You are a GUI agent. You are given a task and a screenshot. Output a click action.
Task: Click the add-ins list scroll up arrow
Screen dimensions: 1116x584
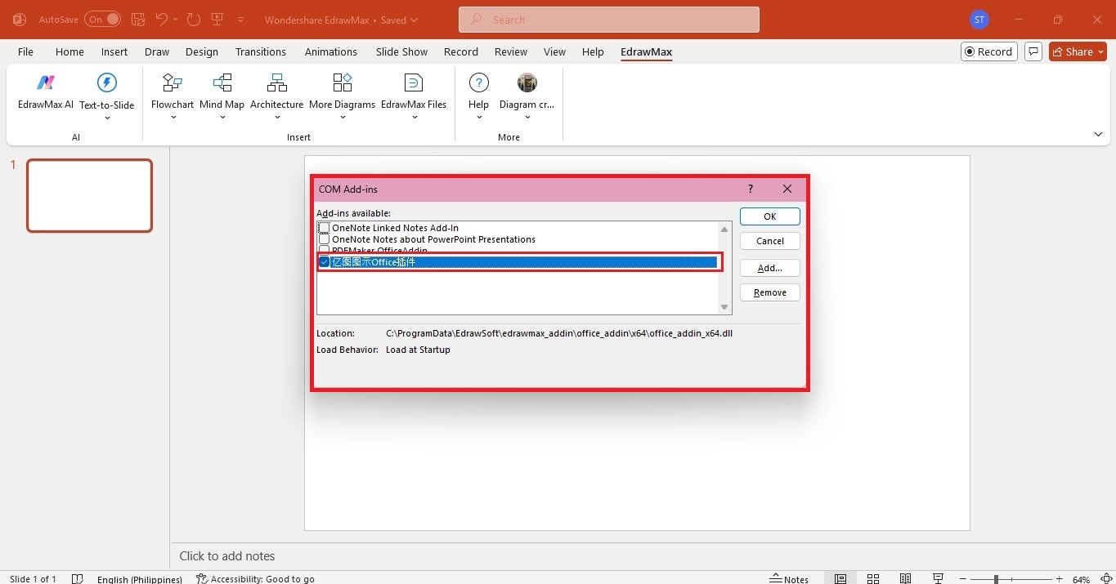click(x=724, y=230)
